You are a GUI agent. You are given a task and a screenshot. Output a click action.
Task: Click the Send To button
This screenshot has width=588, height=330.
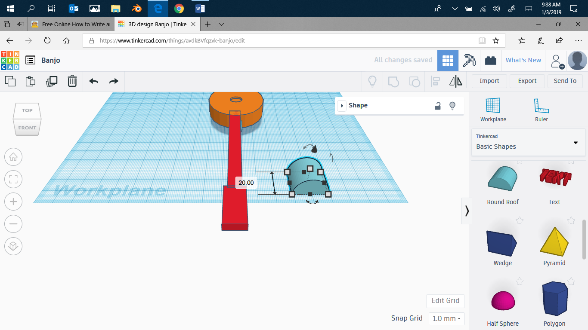(565, 81)
